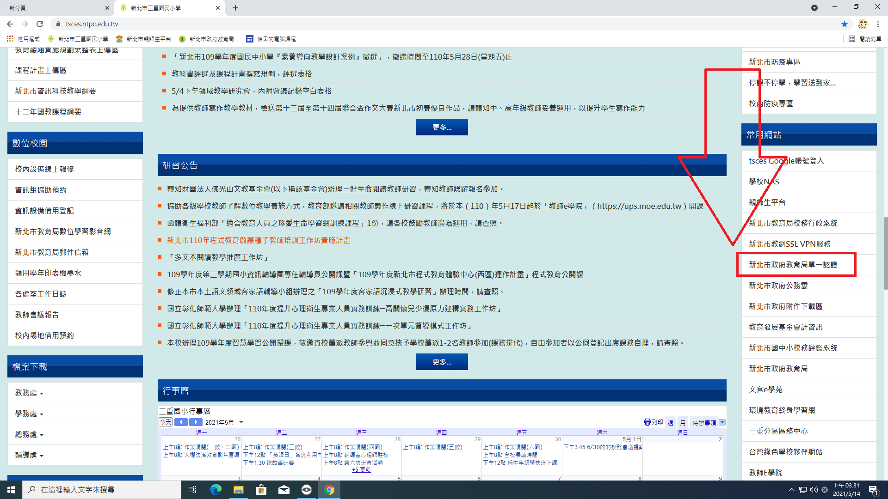The width and height of the screenshot is (888, 499).
Task: Switch calendar to 月 view
Action: click(x=683, y=422)
